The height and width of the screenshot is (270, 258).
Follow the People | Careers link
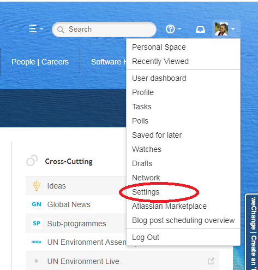point(40,62)
